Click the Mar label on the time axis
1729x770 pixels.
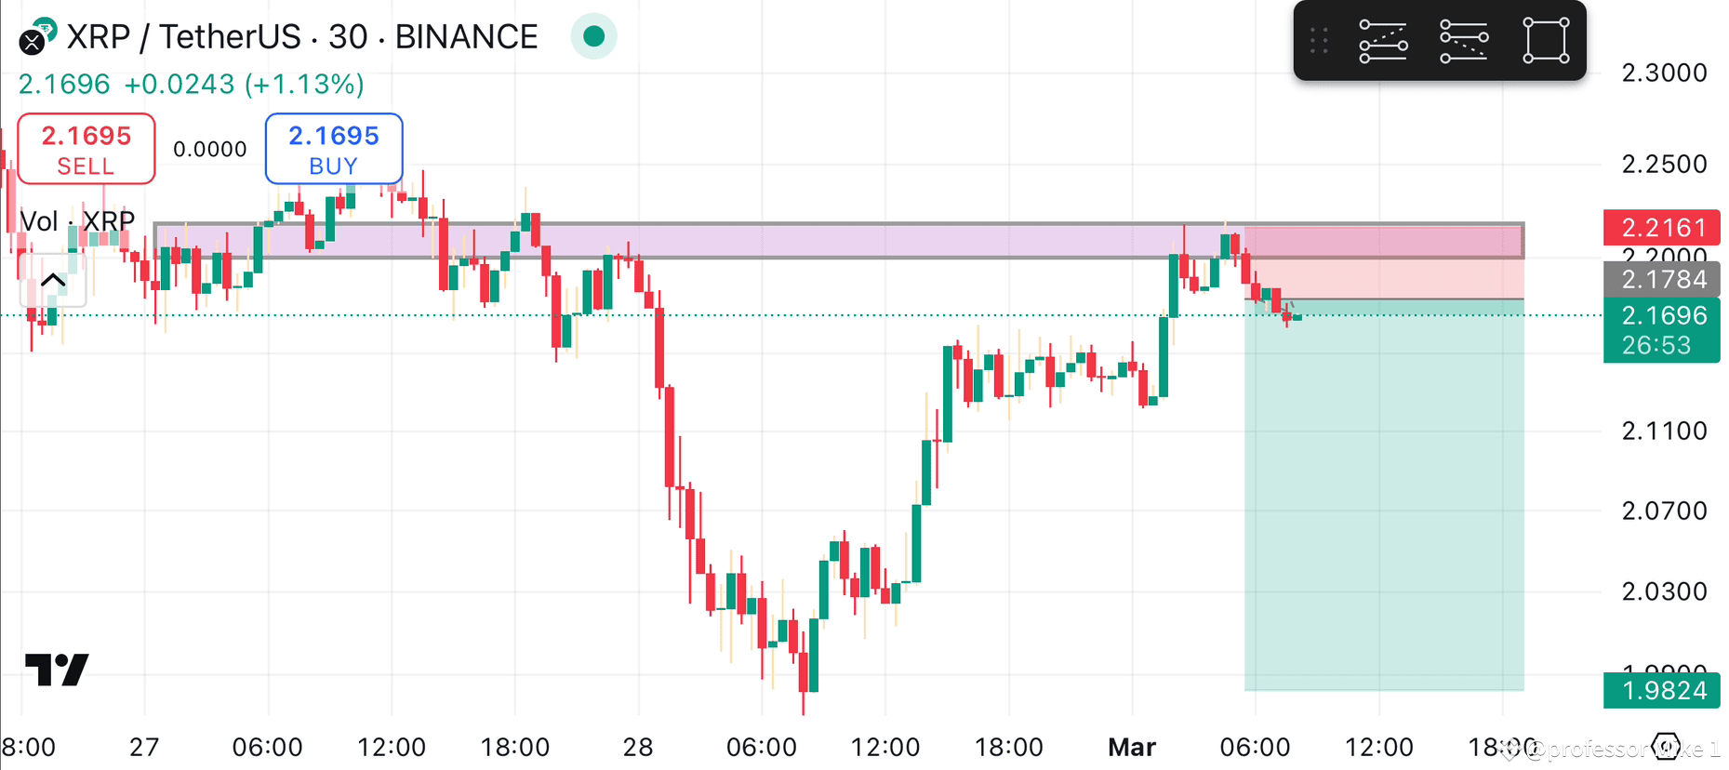1131,747
